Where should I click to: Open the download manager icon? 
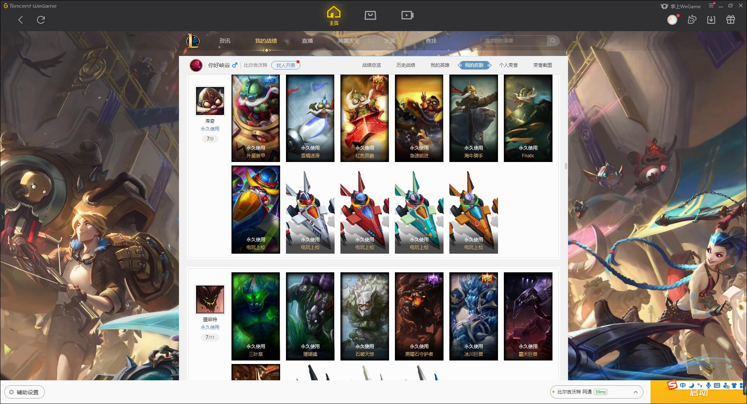tap(711, 19)
